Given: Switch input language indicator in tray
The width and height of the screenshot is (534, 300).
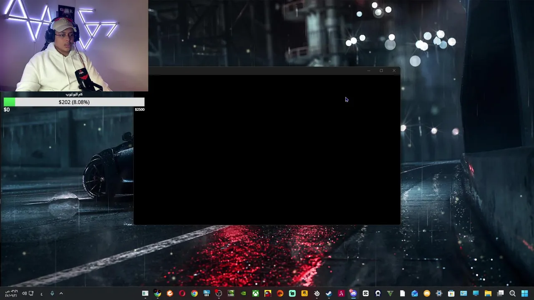Looking at the screenshot, I should (x=41, y=294).
